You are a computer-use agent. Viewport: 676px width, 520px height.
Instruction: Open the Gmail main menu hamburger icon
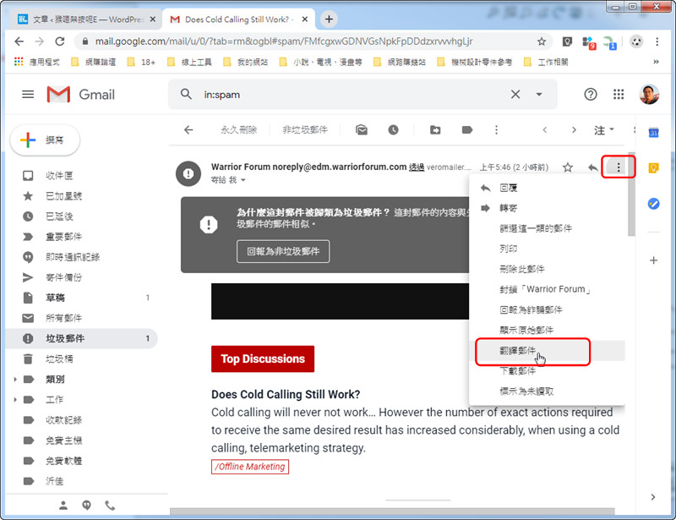[x=28, y=94]
